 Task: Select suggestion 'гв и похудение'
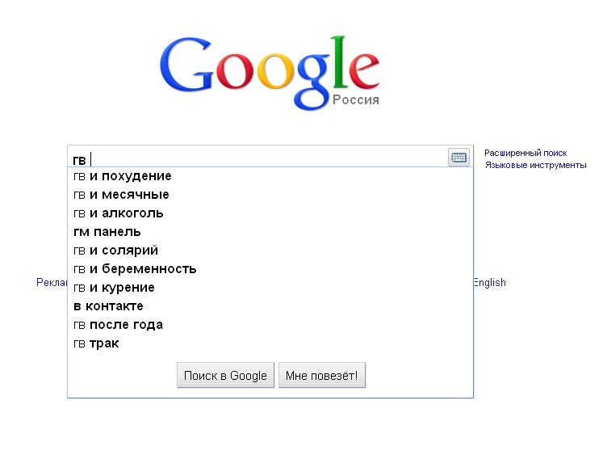point(123,176)
